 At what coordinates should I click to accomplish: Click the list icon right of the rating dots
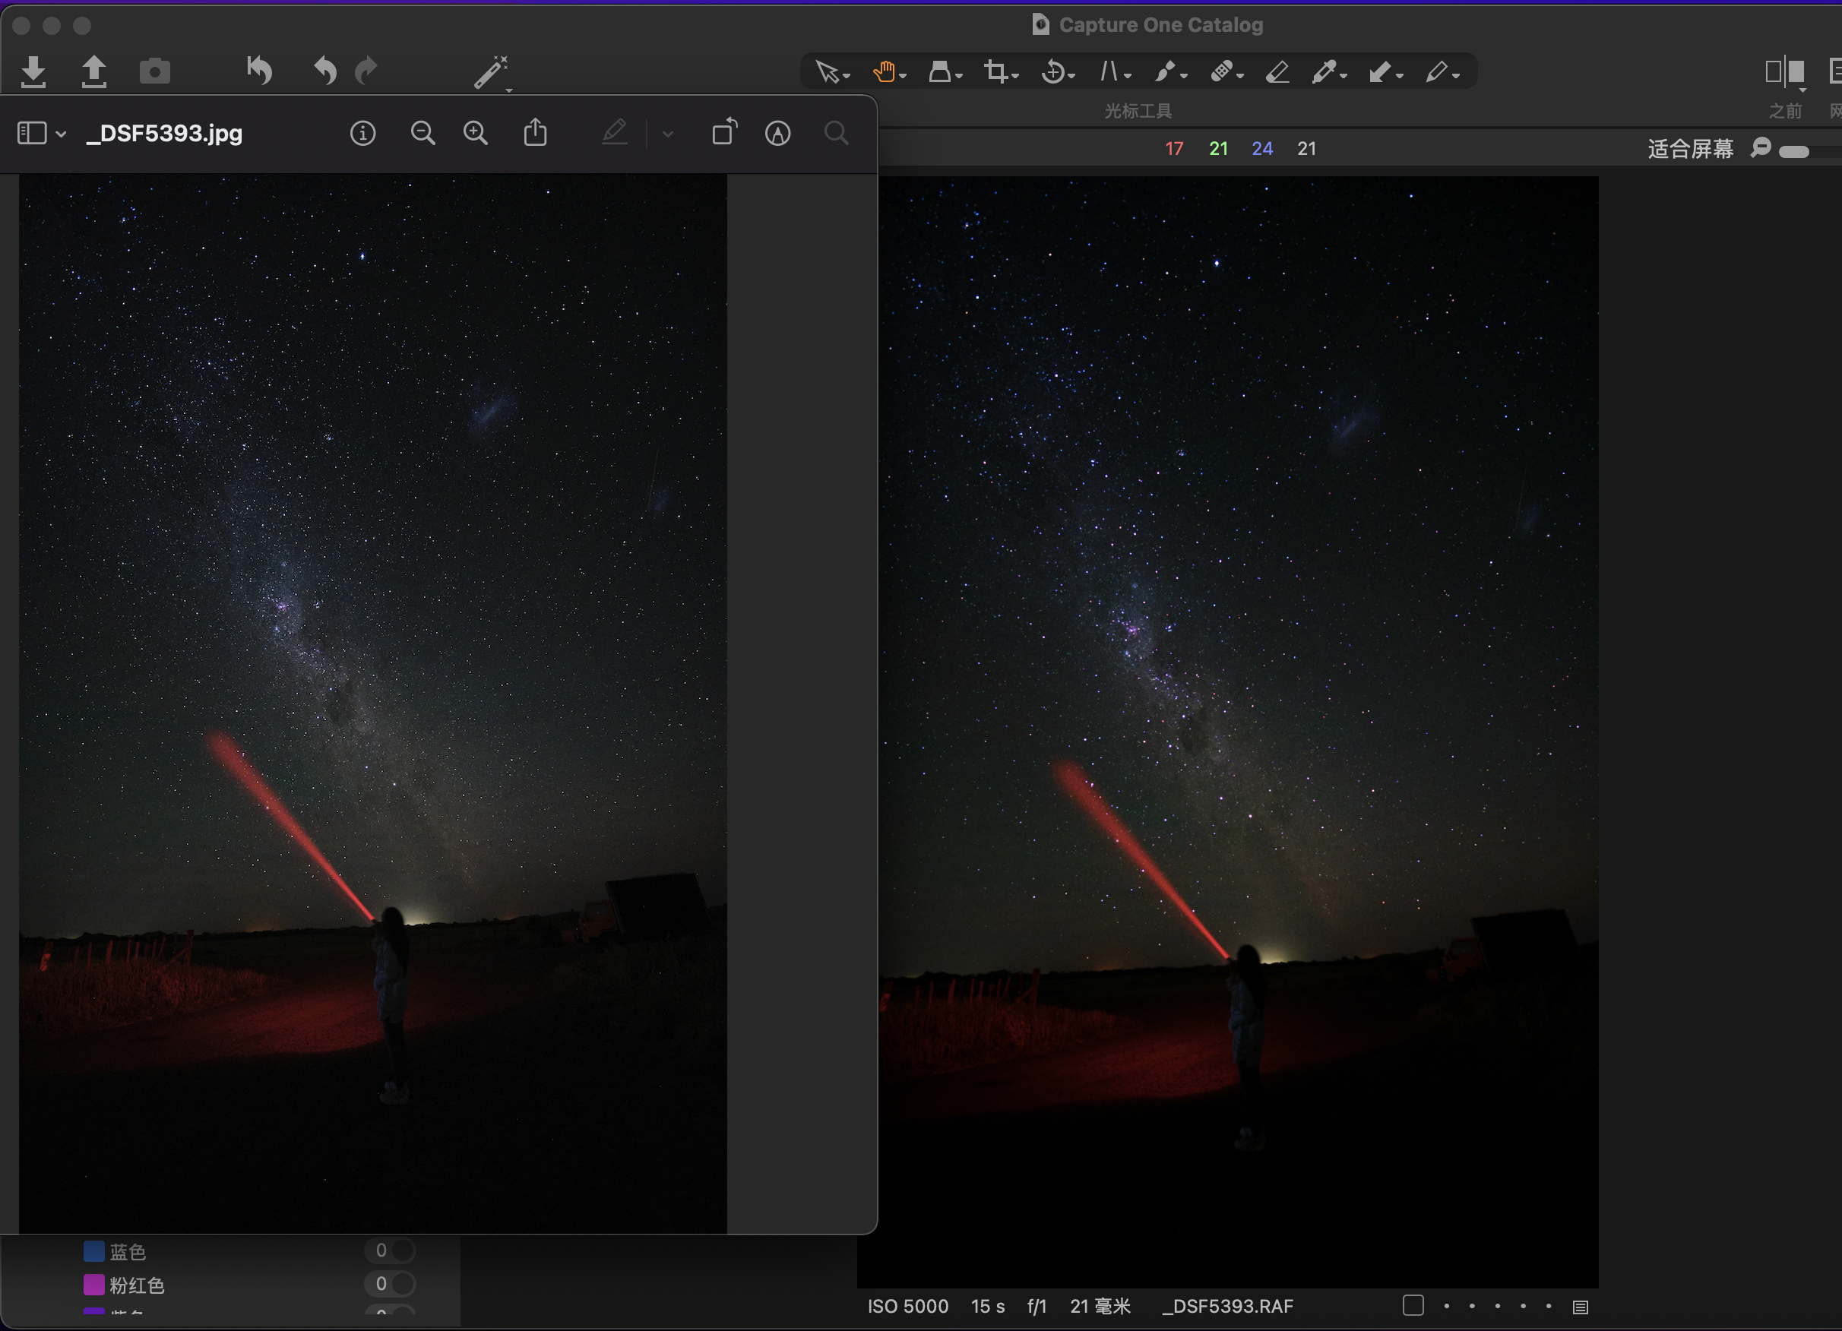(x=1581, y=1307)
